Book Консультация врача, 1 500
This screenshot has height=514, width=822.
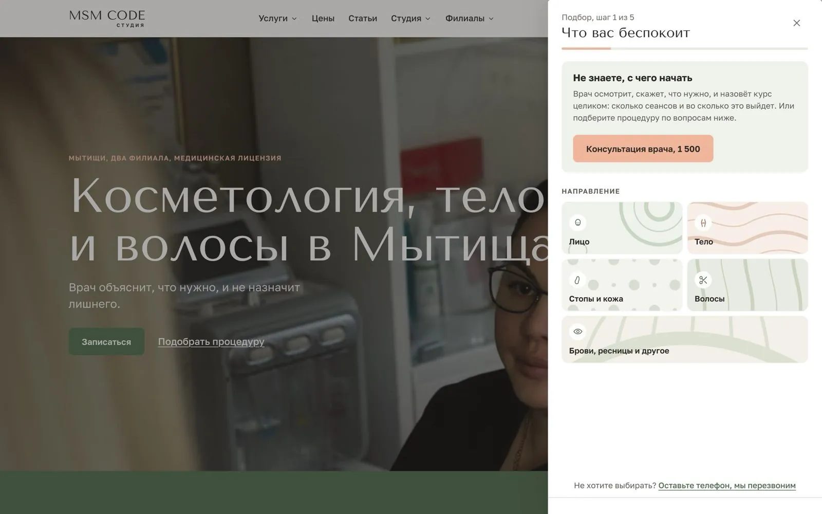click(643, 149)
